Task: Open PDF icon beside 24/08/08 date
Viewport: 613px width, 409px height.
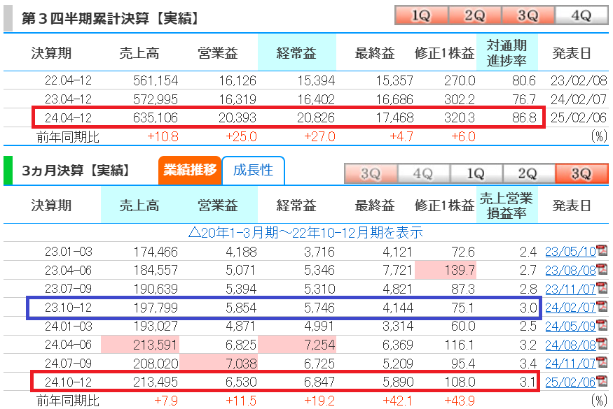Action: [x=602, y=344]
